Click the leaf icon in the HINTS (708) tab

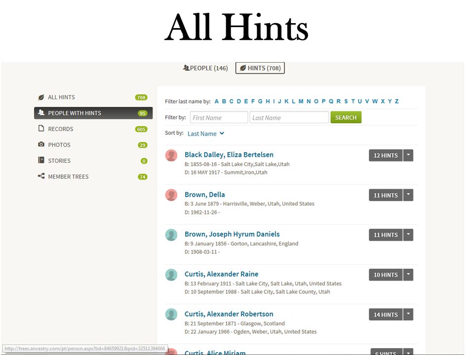243,68
